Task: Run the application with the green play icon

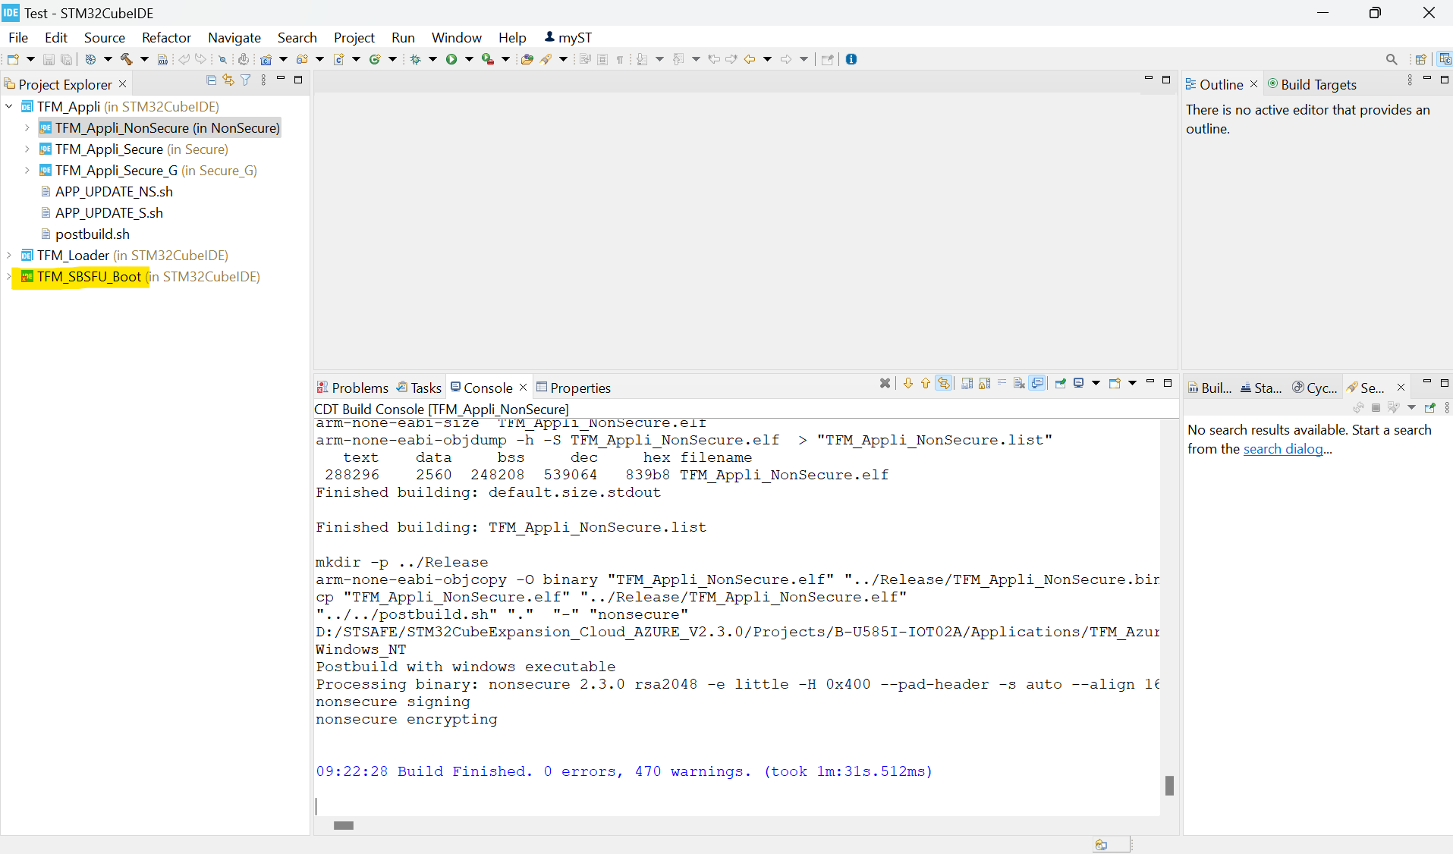Action: (453, 59)
